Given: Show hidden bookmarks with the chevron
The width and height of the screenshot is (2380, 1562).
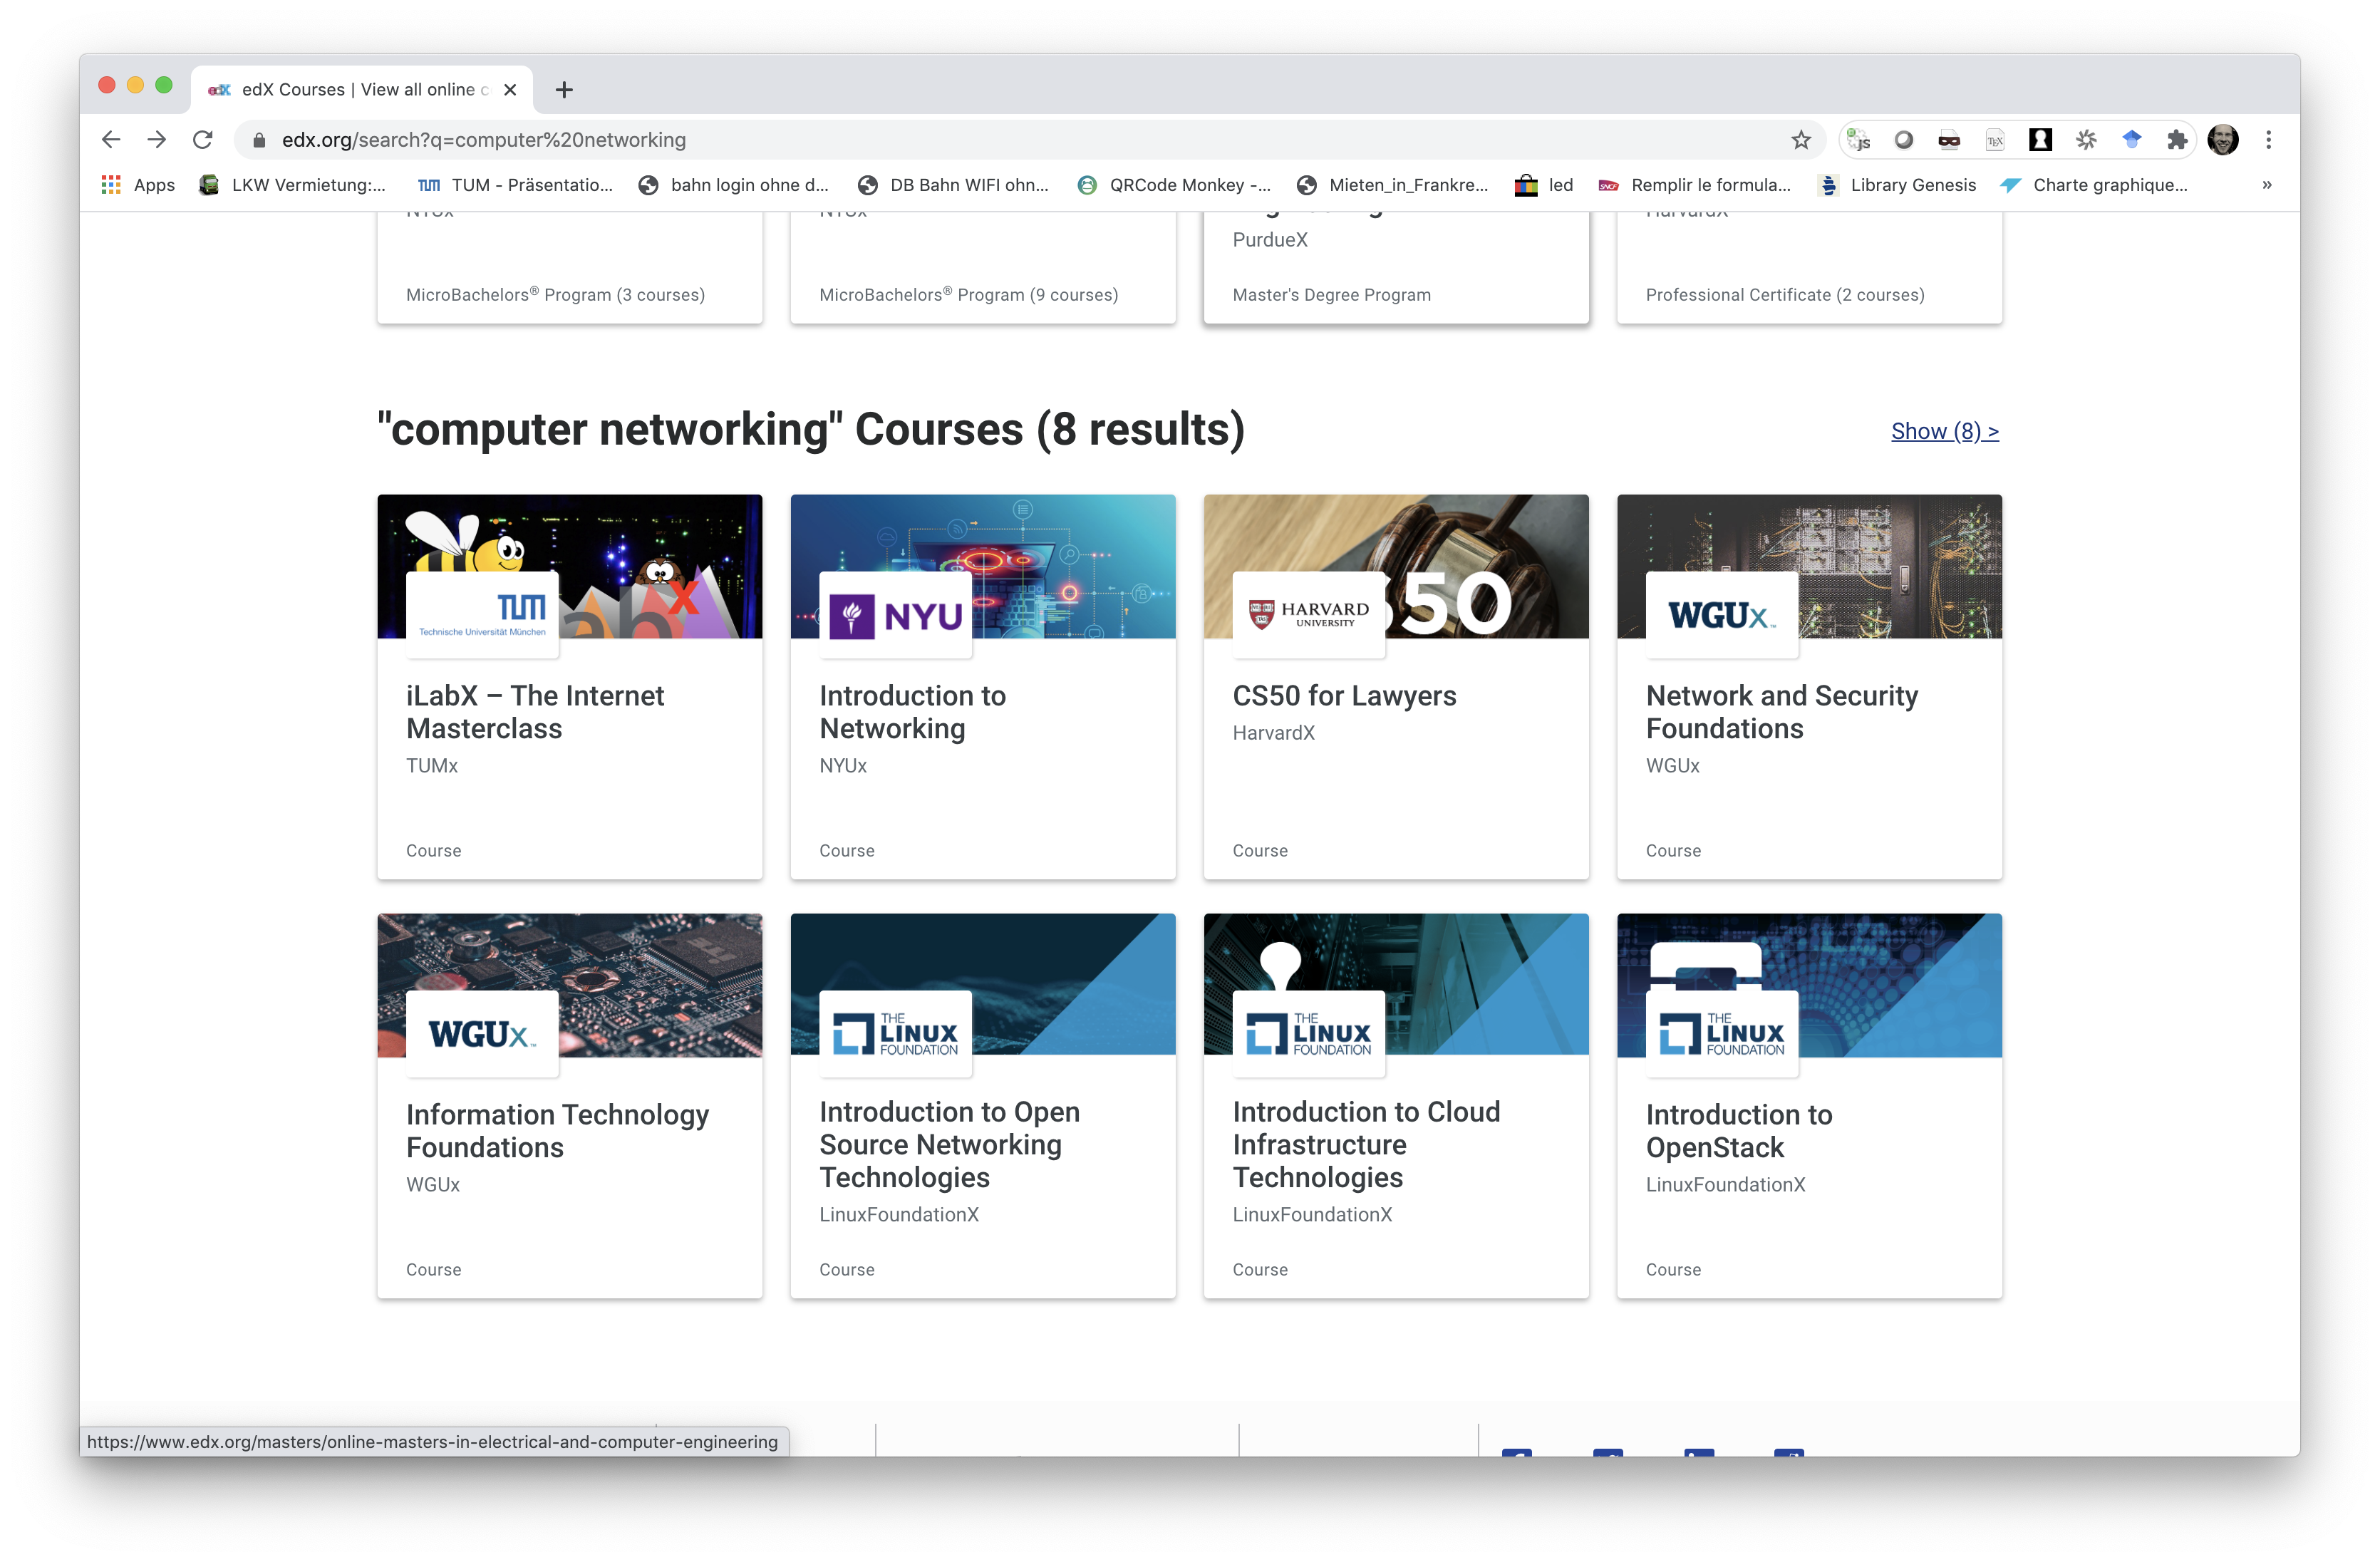Looking at the screenshot, I should coord(2267,185).
